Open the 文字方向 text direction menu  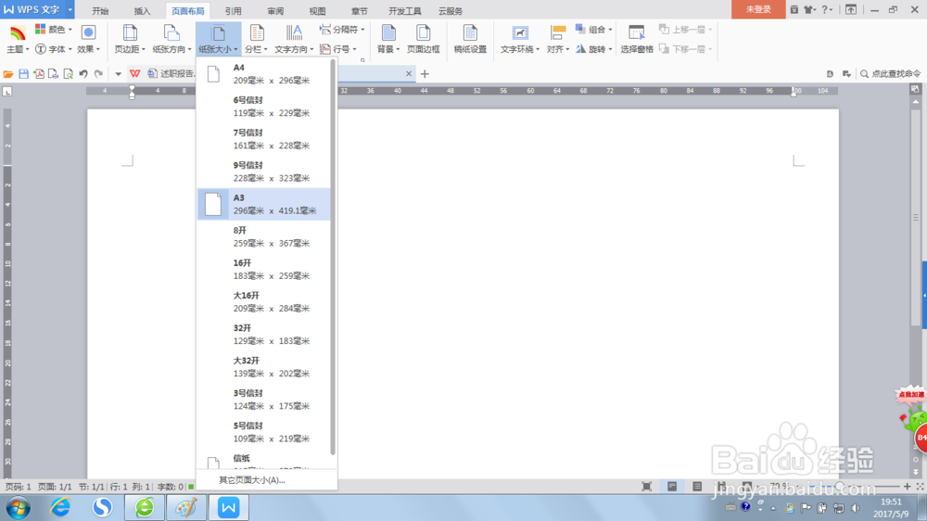[293, 40]
